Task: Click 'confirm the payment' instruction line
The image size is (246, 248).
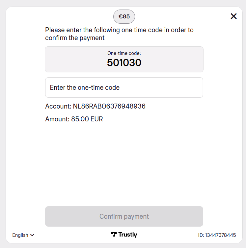Action: click(75, 38)
